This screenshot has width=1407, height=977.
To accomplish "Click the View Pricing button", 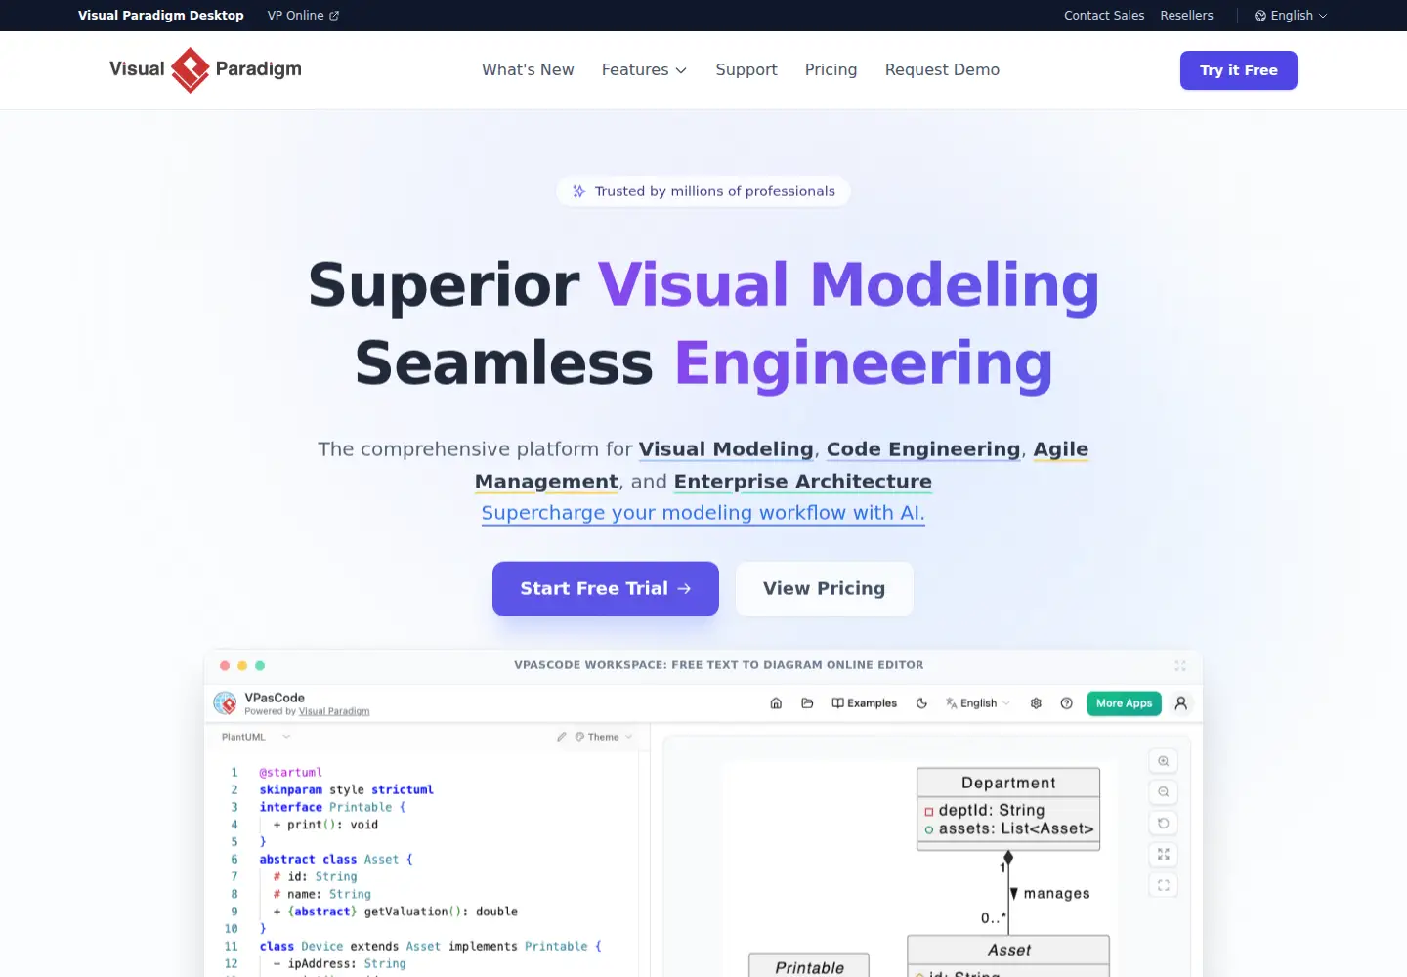I will pyautogui.click(x=824, y=588).
